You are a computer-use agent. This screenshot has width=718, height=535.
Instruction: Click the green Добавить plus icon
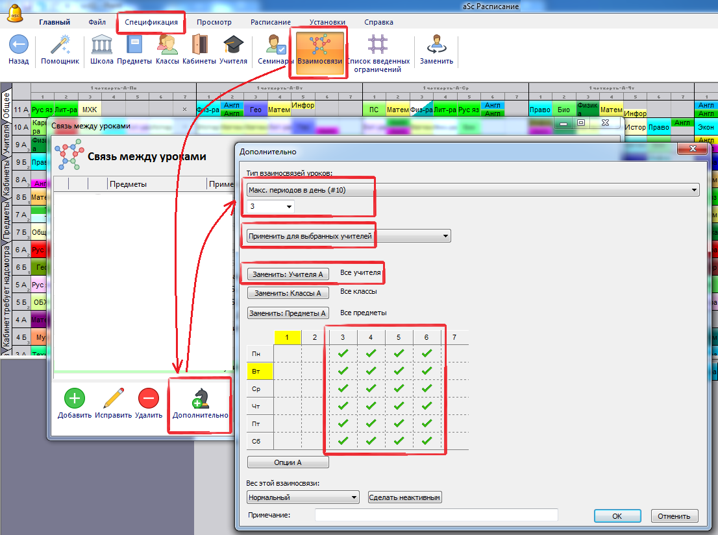[x=75, y=398]
